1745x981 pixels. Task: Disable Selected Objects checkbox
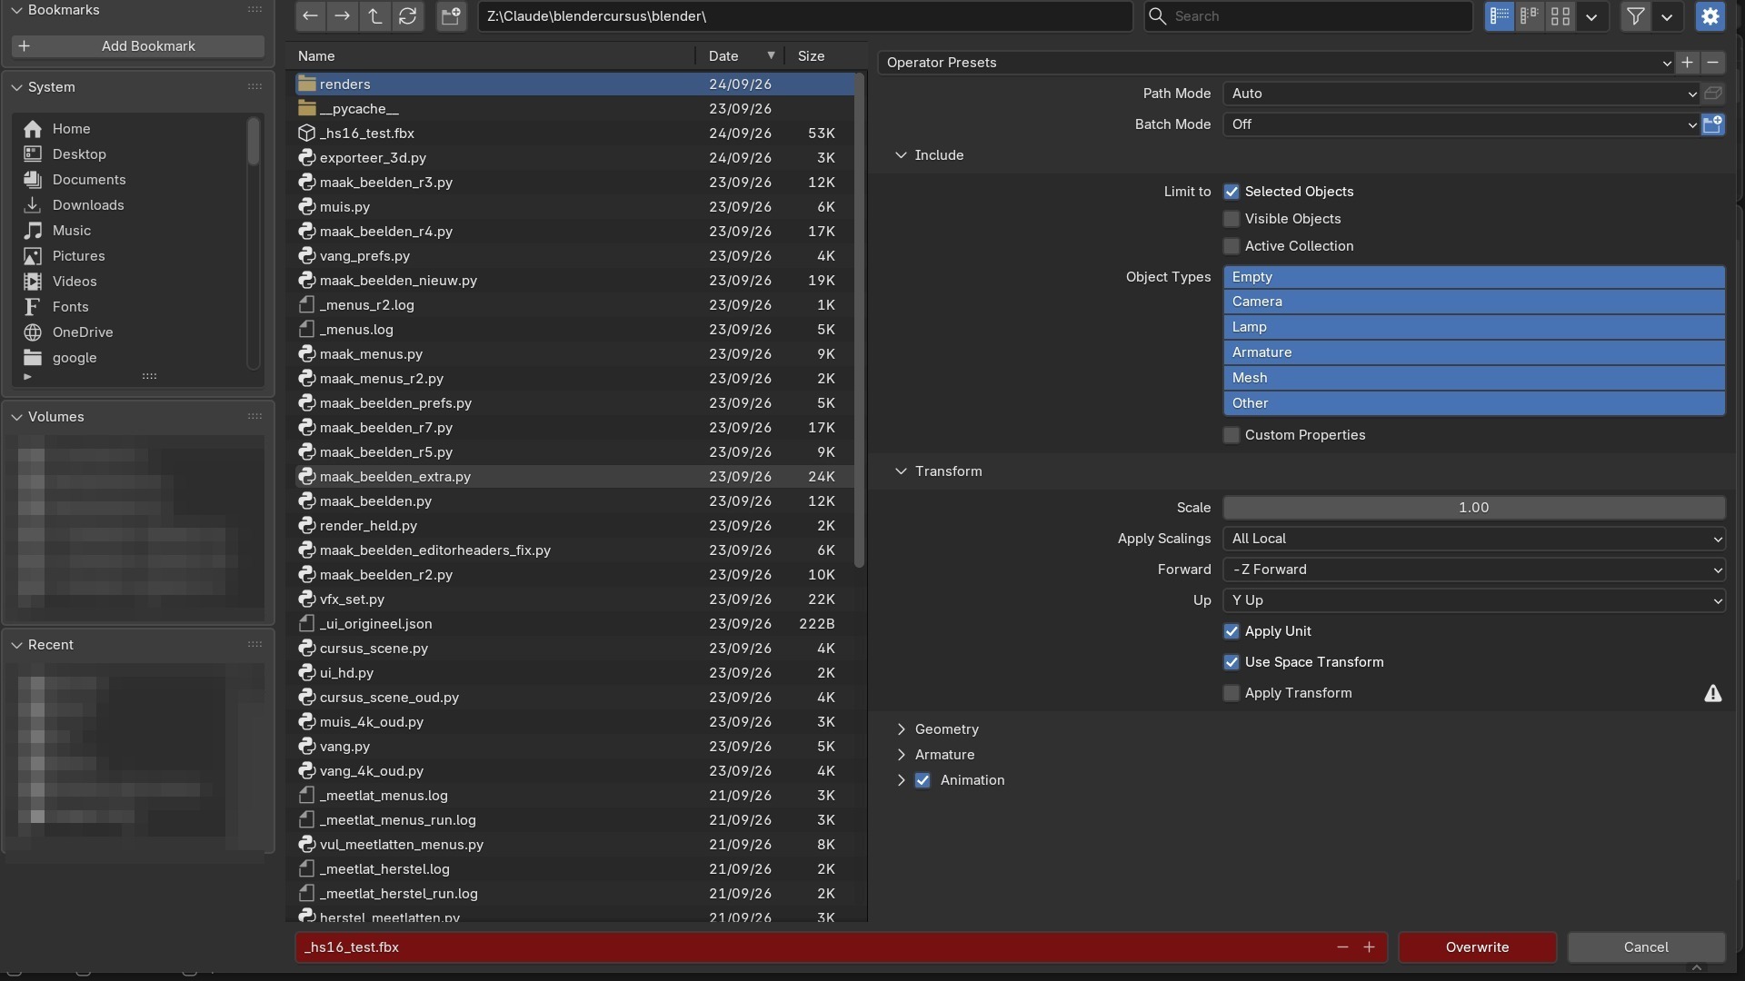(x=1231, y=192)
